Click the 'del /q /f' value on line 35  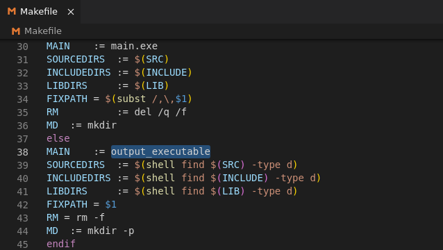coord(160,112)
